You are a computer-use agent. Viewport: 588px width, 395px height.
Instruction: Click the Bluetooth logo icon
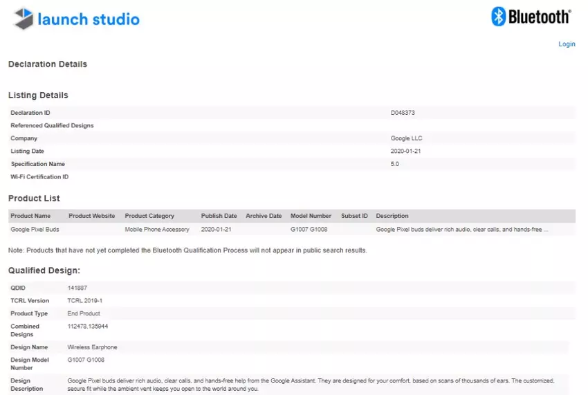[499, 17]
